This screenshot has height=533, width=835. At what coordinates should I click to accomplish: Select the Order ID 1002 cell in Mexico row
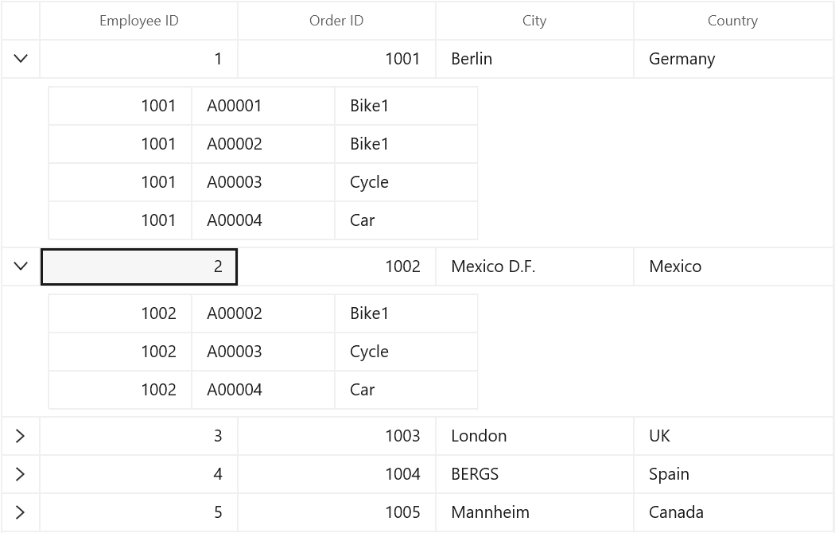(x=336, y=266)
